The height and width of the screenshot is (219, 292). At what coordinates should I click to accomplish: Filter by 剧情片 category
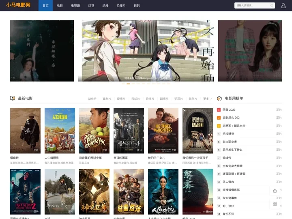[164, 99]
